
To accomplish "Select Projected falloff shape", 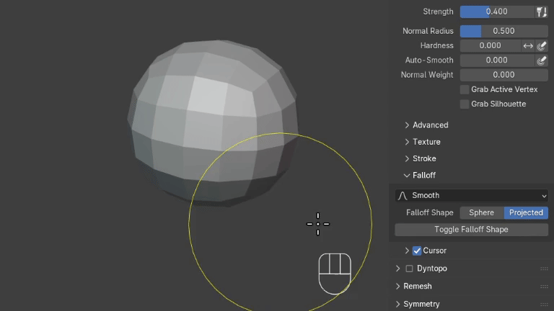I will point(526,212).
